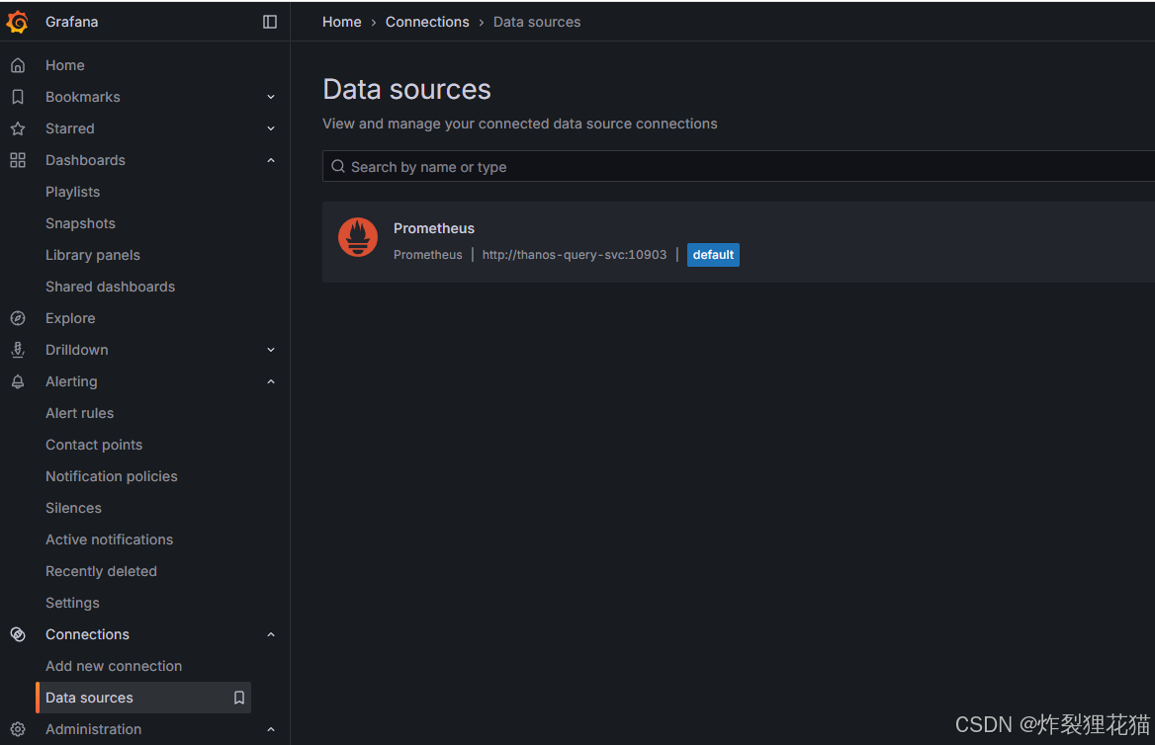The height and width of the screenshot is (745, 1155).
Task: Expand the Bookmarks section chevron
Action: [270, 97]
